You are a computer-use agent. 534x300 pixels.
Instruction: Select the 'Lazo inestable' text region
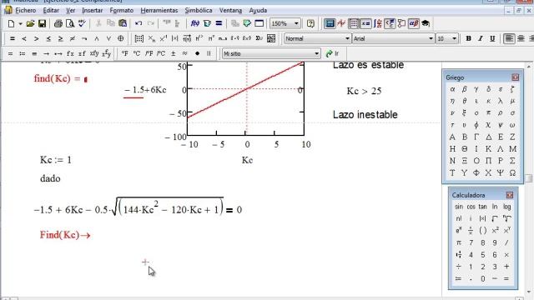365,115
